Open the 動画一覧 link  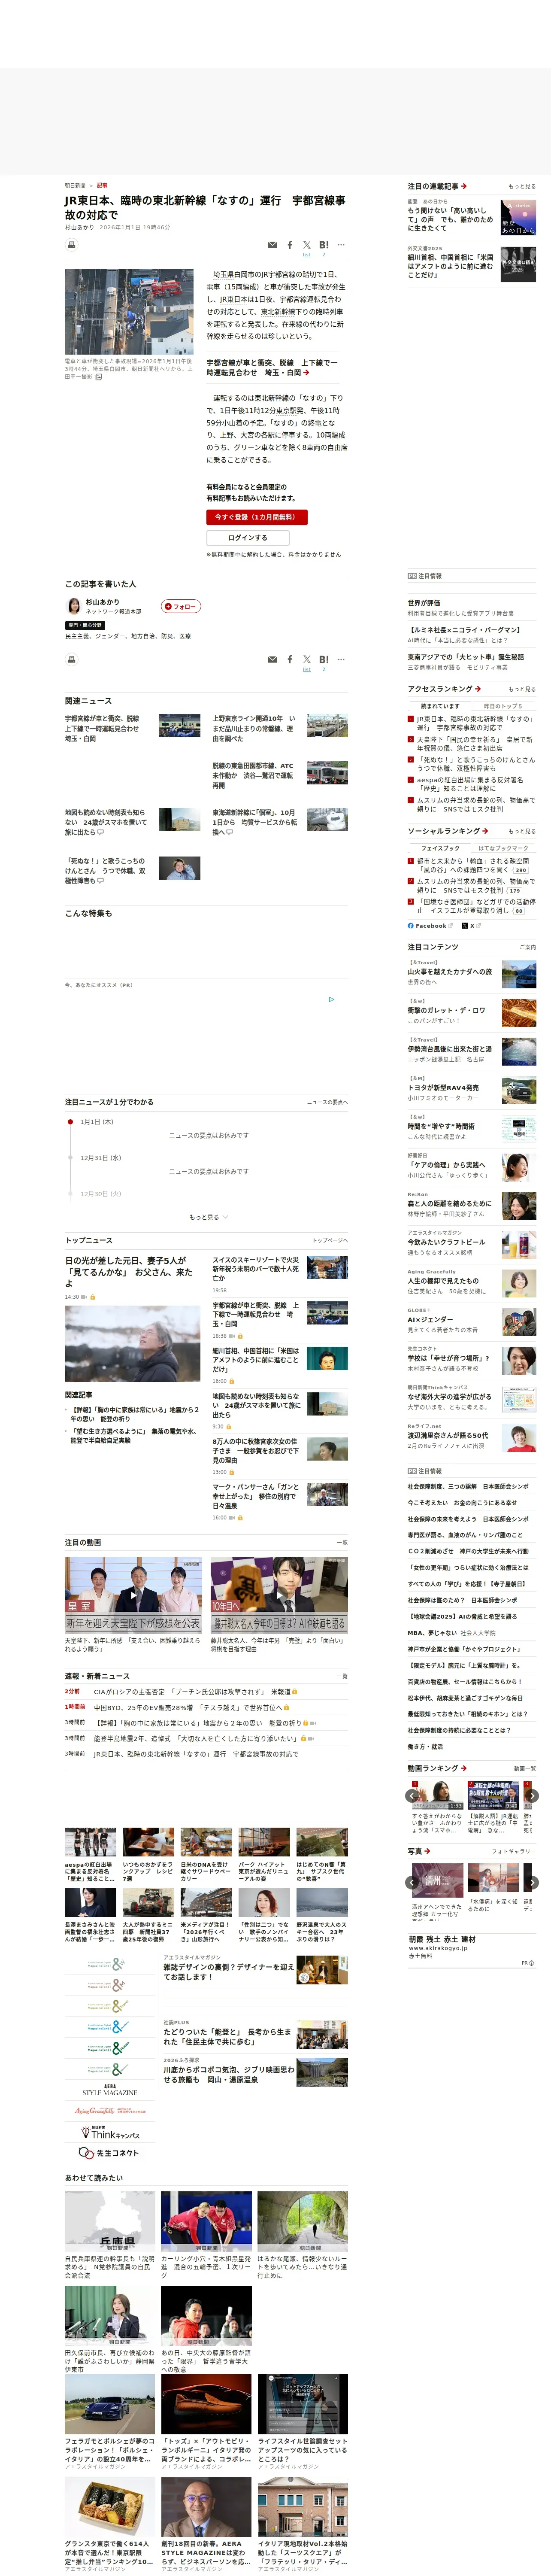click(525, 1768)
